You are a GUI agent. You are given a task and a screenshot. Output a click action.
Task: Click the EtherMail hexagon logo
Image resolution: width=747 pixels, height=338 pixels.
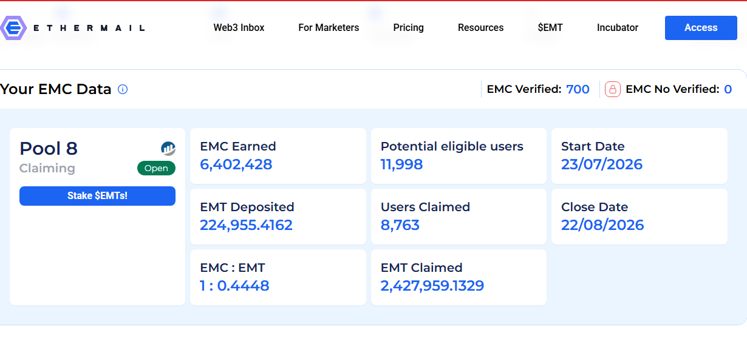(x=13, y=28)
